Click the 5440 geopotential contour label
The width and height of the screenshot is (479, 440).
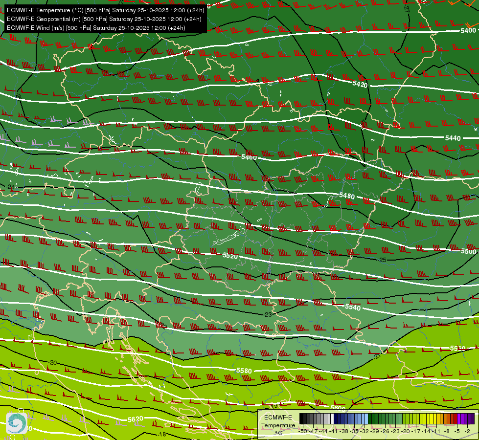453,138
